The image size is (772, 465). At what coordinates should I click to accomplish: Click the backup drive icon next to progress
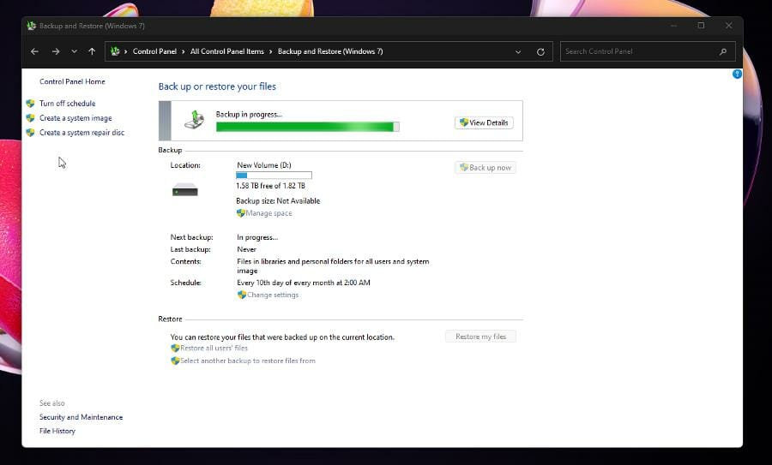(194, 120)
